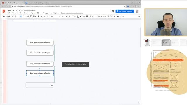The height and width of the screenshot is (105, 187).
Task: Select the empty rounded rectangle shape
Action: click(x=39, y=85)
